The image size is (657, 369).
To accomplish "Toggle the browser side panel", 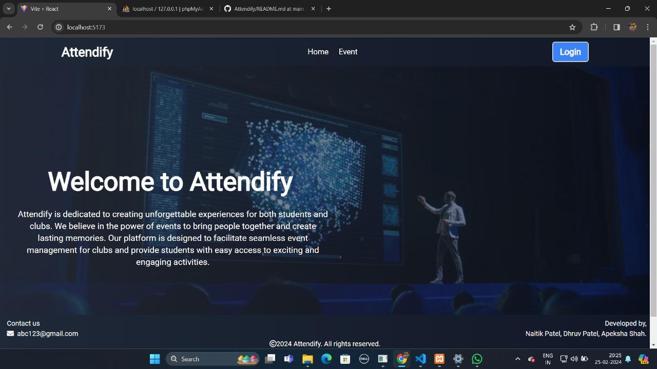I will point(616,27).
